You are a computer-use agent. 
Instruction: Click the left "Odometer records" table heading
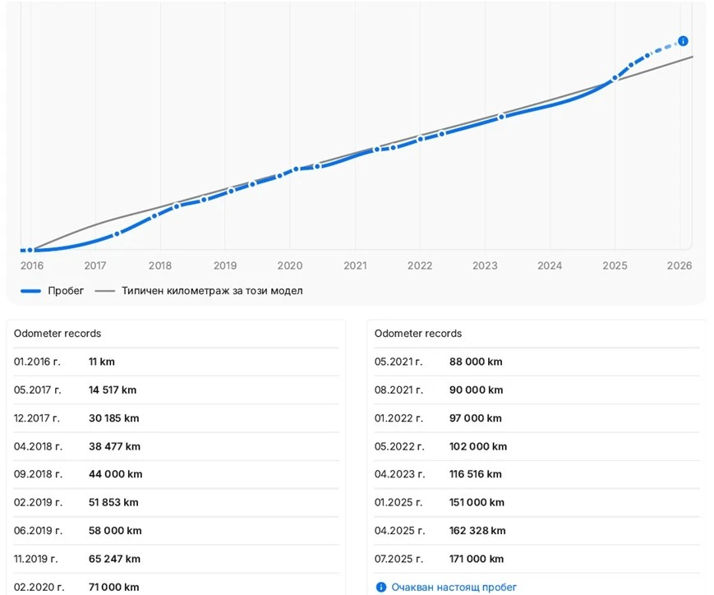[x=58, y=334]
